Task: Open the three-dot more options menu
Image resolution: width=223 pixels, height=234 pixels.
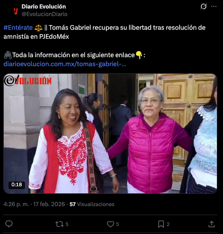Action: pyautogui.click(x=214, y=7)
